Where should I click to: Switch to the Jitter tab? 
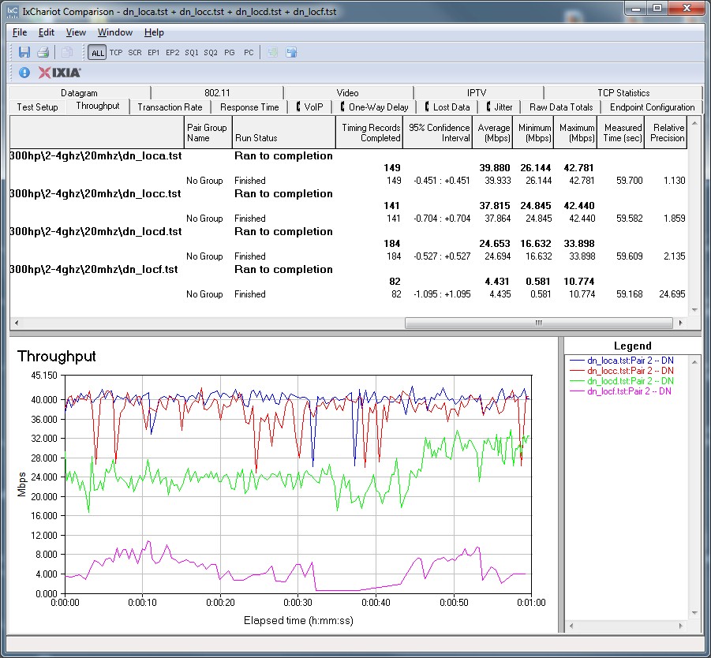(500, 107)
